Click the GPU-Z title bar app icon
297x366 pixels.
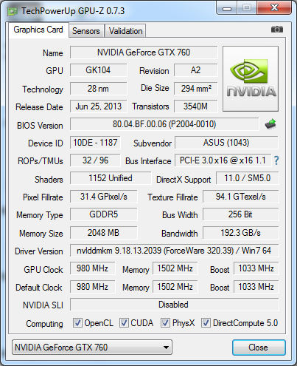pos(13,11)
